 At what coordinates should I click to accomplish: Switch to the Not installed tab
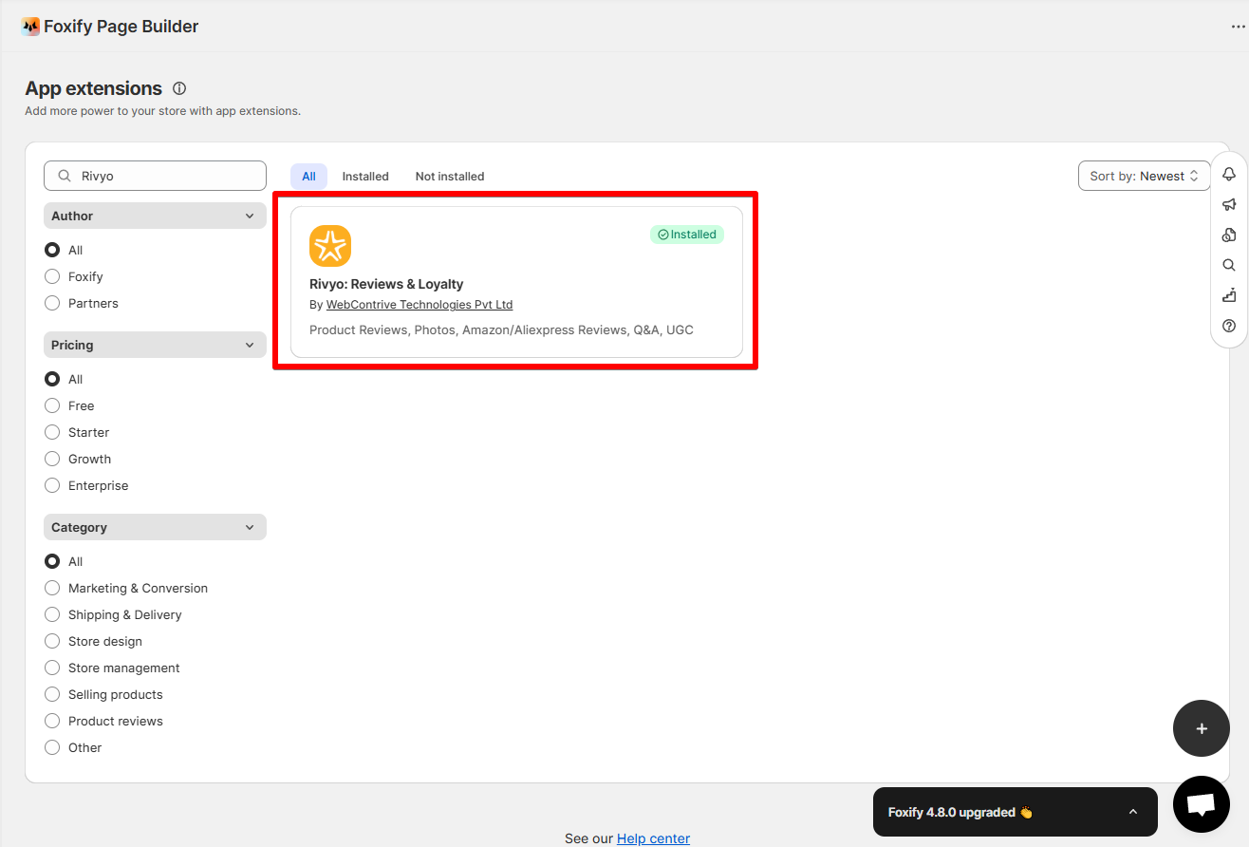pos(450,176)
